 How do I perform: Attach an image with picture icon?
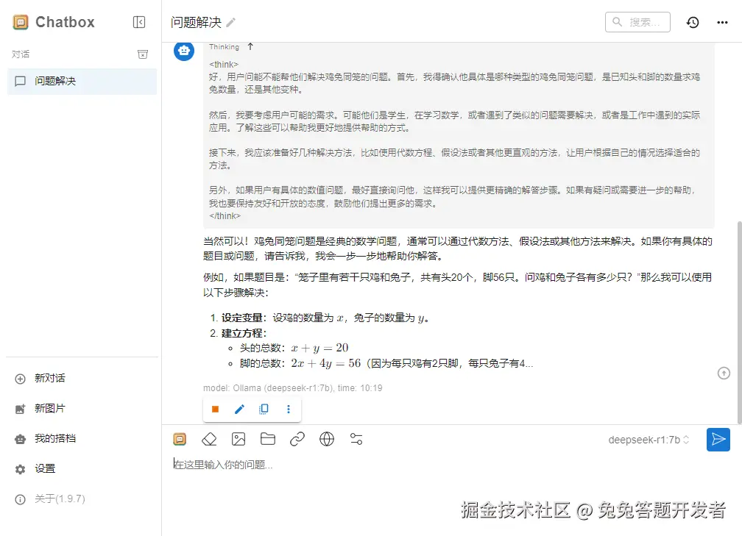[239, 440]
